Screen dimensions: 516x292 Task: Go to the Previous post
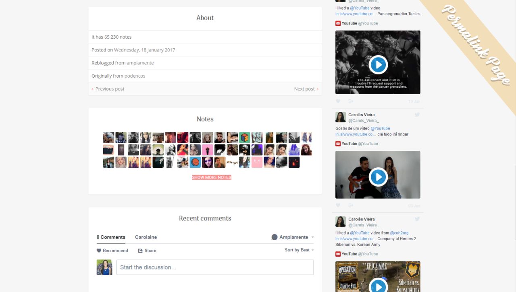108,89
